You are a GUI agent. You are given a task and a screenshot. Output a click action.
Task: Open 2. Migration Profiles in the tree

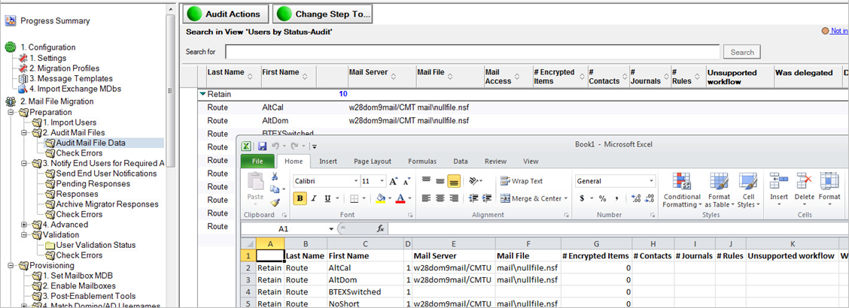[x=65, y=68]
